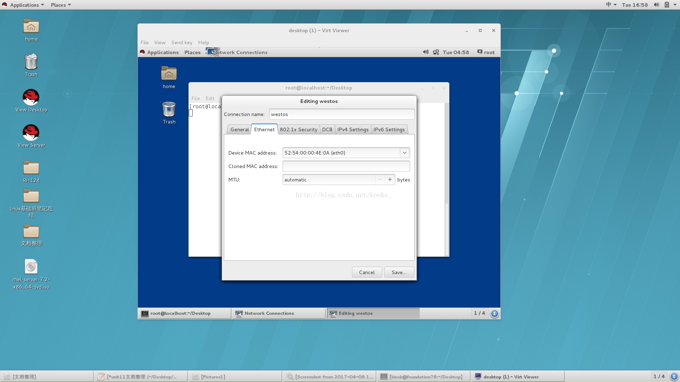The image size is (680, 382).
Task: Switch to IPv4 Settings tab
Action: (x=353, y=129)
